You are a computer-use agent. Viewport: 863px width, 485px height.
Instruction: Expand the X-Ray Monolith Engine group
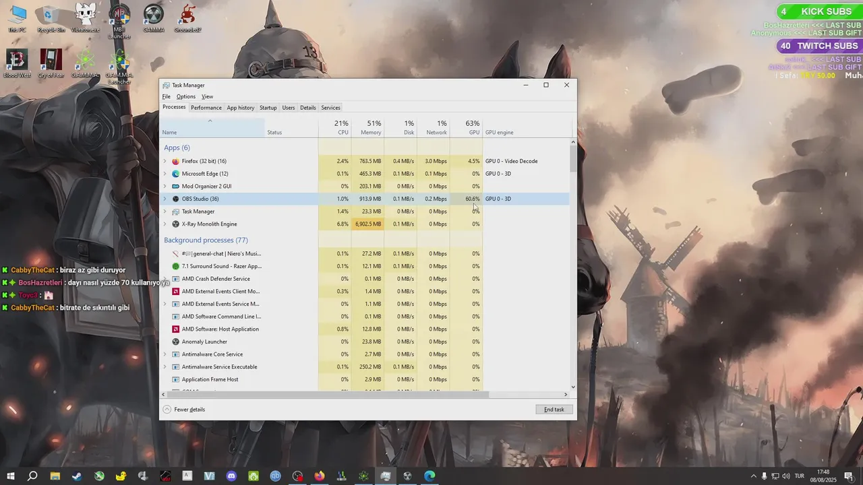coord(165,224)
